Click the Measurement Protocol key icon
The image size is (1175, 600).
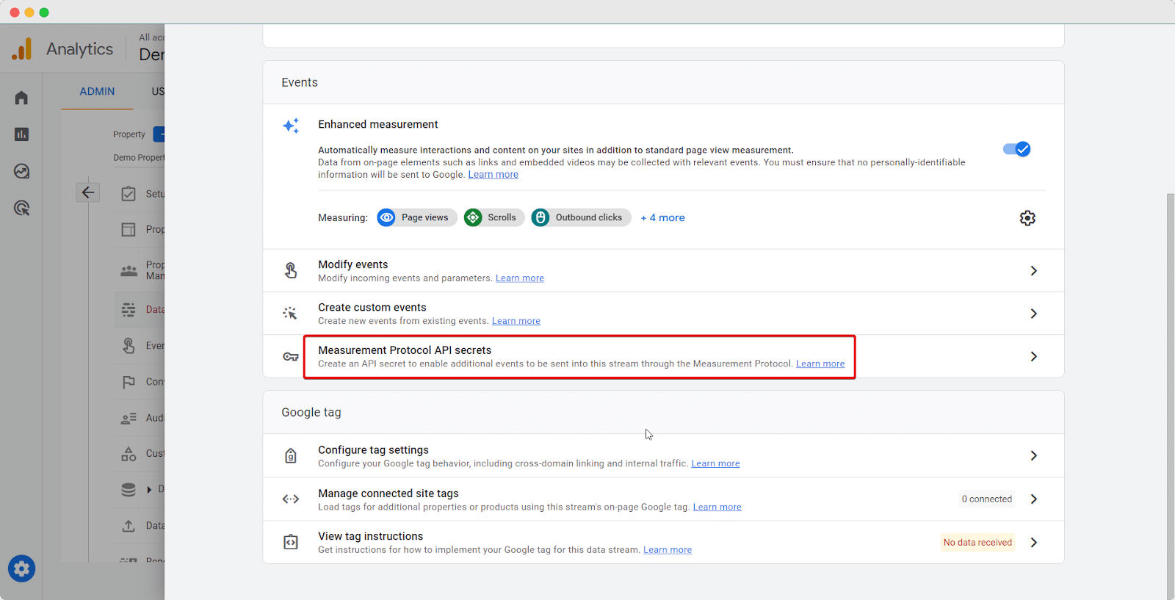click(x=291, y=357)
